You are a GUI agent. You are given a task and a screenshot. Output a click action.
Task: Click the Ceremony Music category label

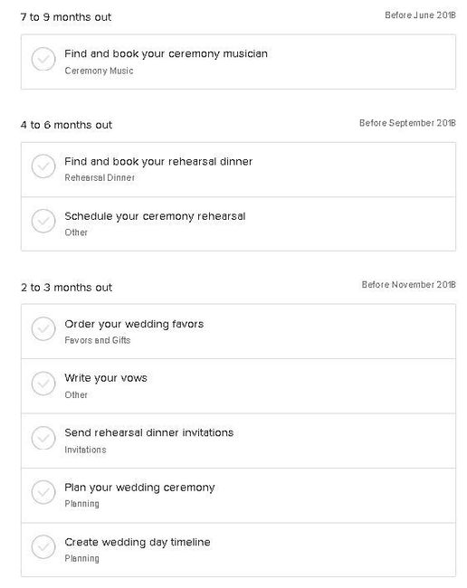[x=99, y=71]
